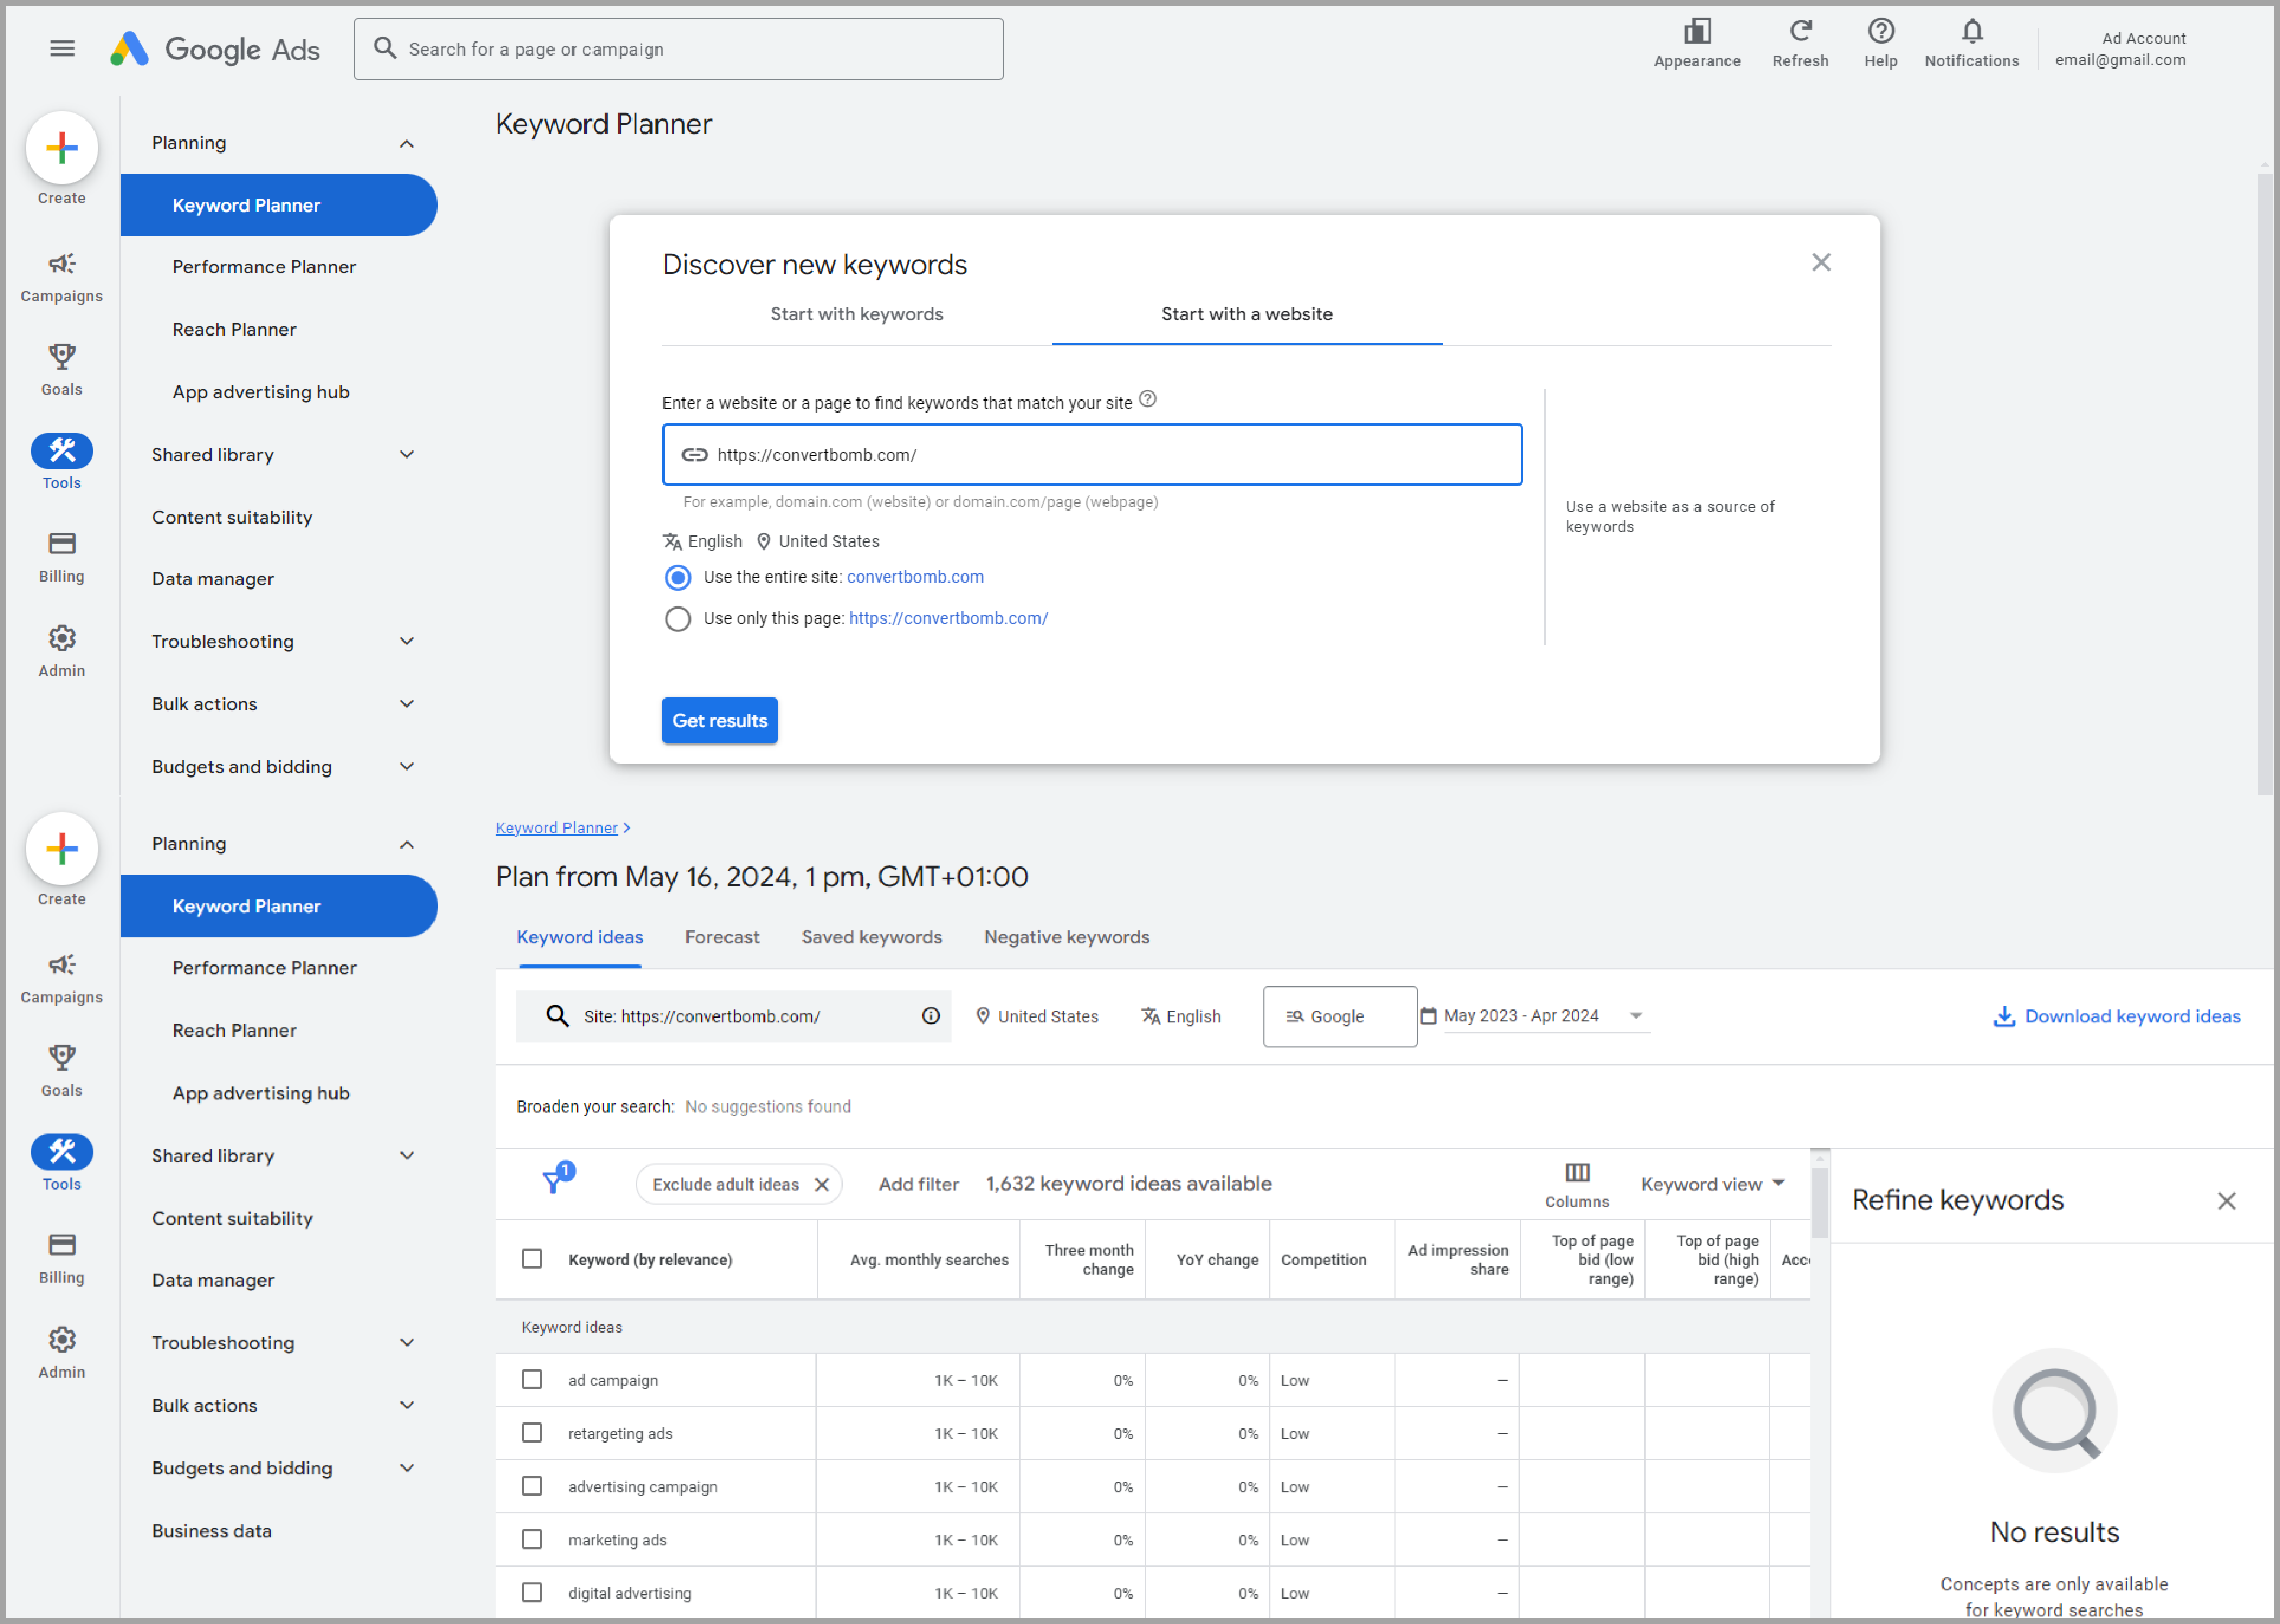This screenshot has width=2280, height=1624.
Task: Check the box for advertising campaign
Action: pos(532,1486)
